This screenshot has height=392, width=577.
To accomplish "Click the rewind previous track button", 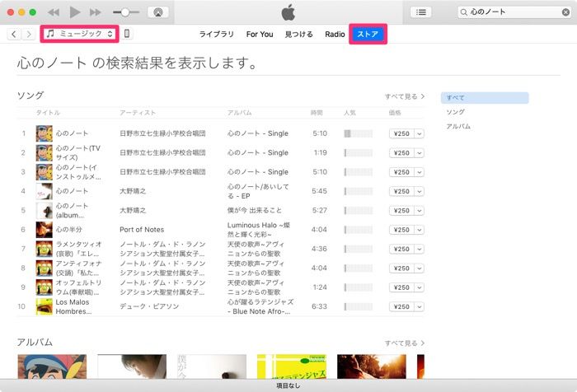I will pyautogui.click(x=54, y=12).
